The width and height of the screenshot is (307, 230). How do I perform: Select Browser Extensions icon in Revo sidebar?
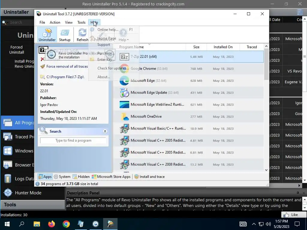(x=8, y=165)
